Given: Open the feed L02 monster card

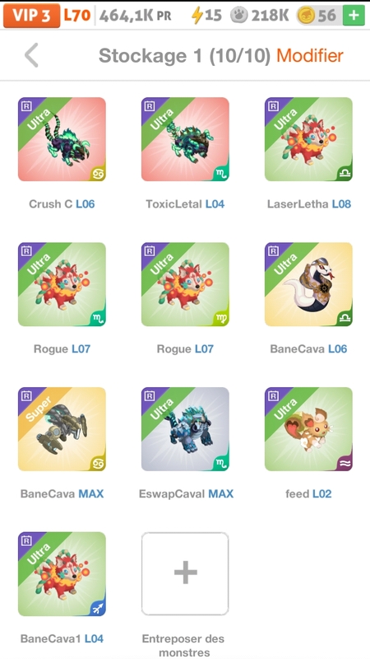Looking at the screenshot, I should click(308, 429).
